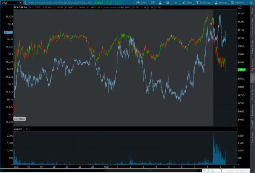Viewport: 255px width, 173px height.
Task: Click the horizontal expand arrows icon
Action: tap(204, 171)
